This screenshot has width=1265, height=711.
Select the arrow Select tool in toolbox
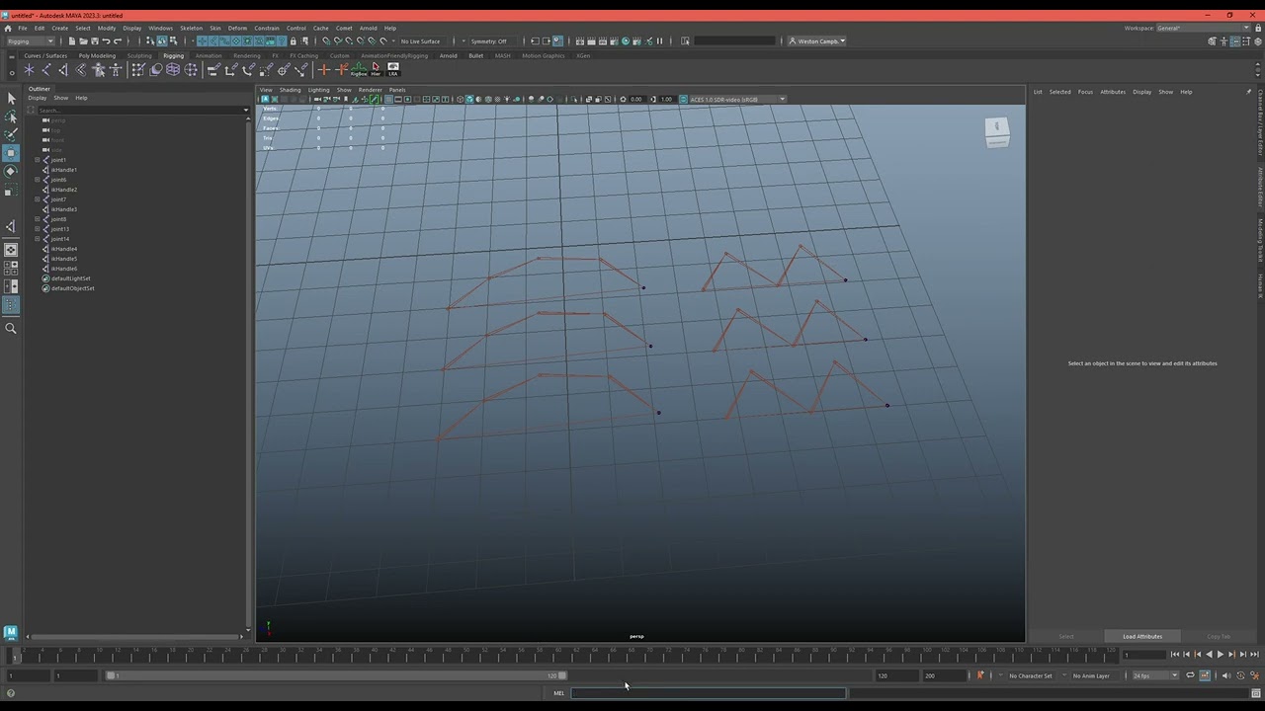11,98
